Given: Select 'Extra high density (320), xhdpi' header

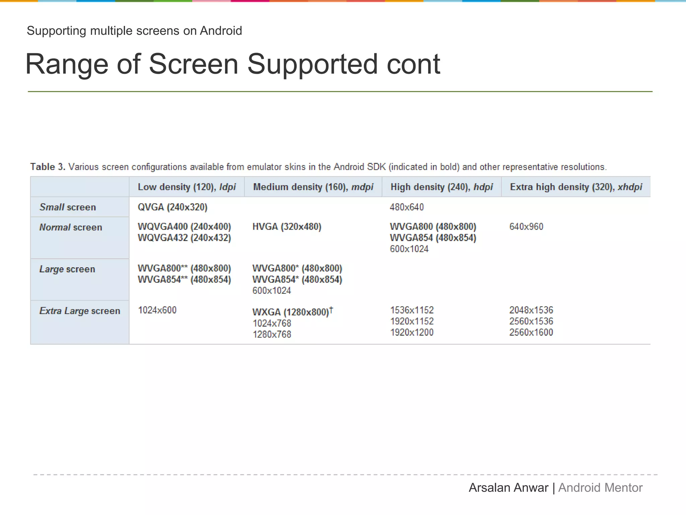Looking at the screenshot, I should coord(576,187).
